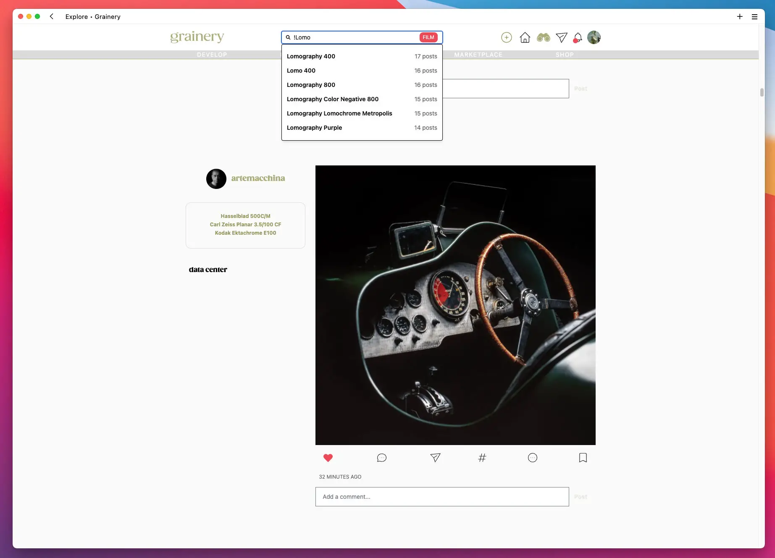The width and height of the screenshot is (775, 558).
Task: Unlike the post with the red heart
Action: 328,458
